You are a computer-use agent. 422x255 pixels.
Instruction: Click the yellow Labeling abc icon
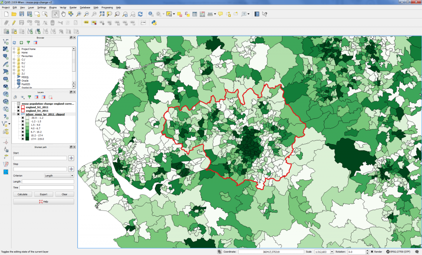click(x=86, y=23)
